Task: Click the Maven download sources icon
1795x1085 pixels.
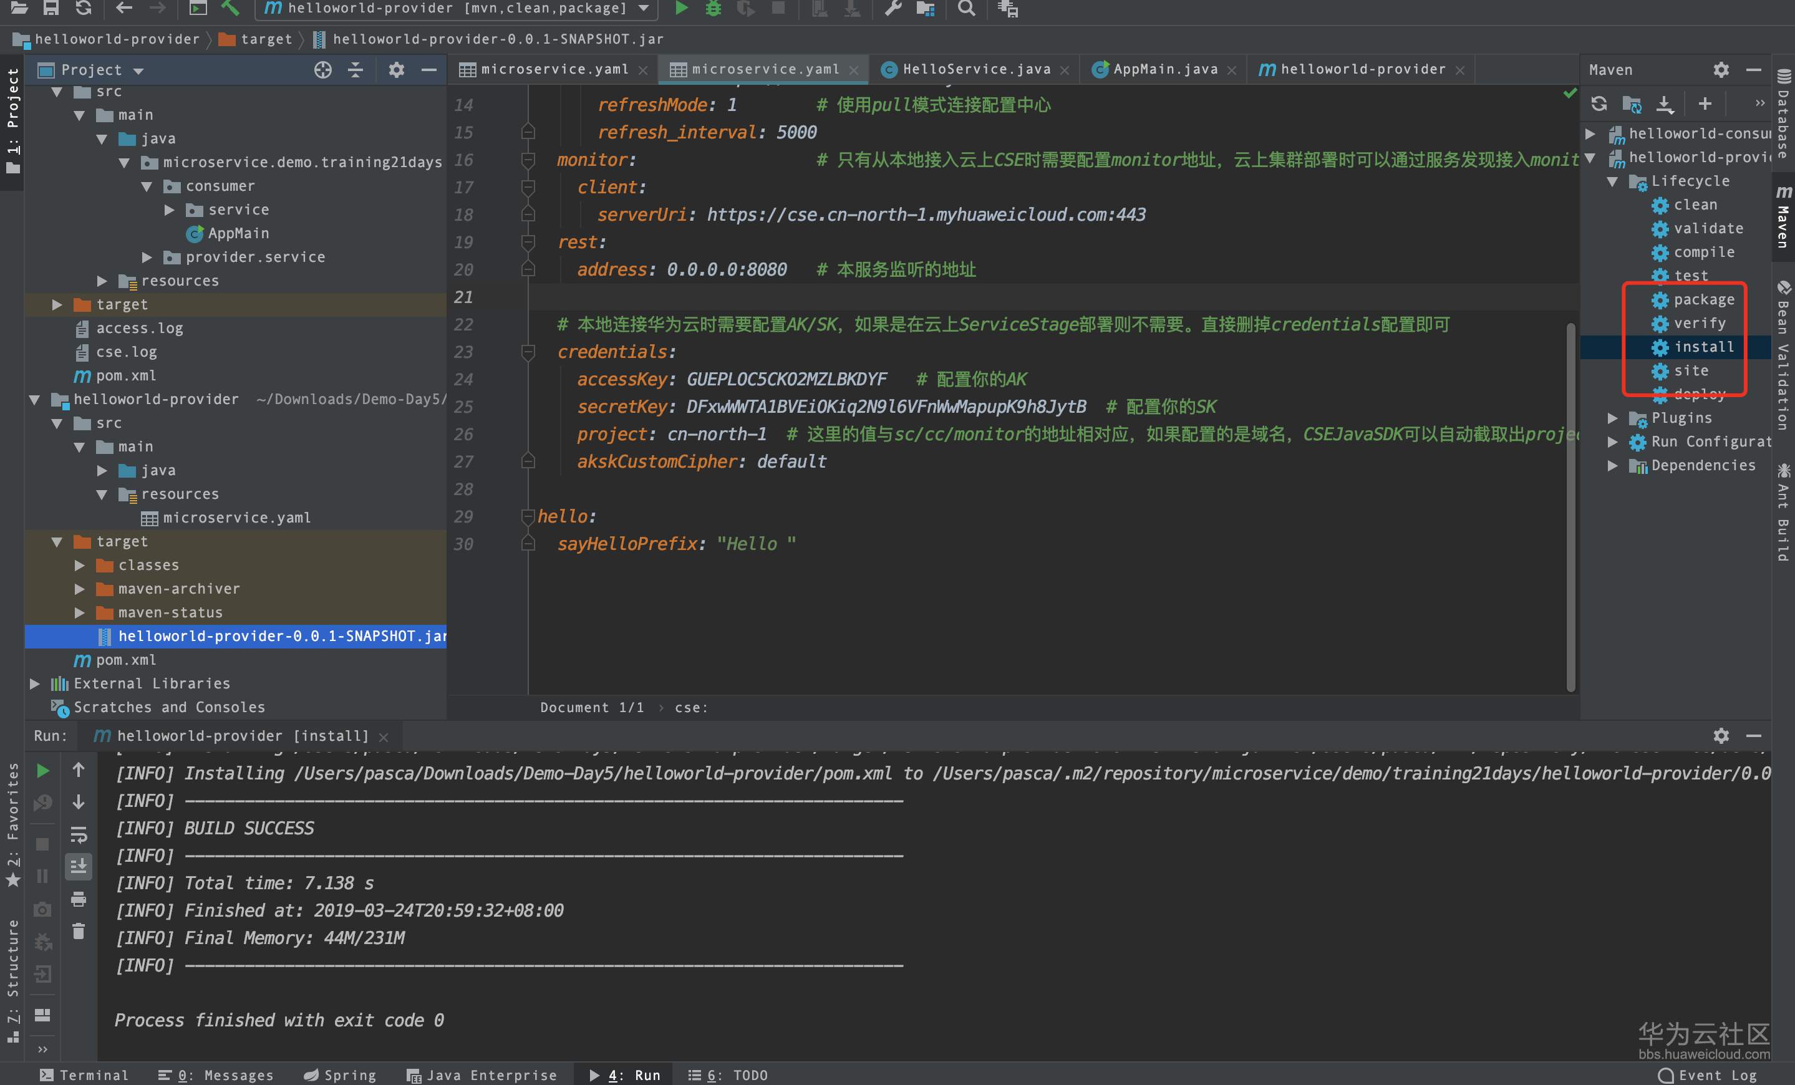Action: tap(1665, 104)
